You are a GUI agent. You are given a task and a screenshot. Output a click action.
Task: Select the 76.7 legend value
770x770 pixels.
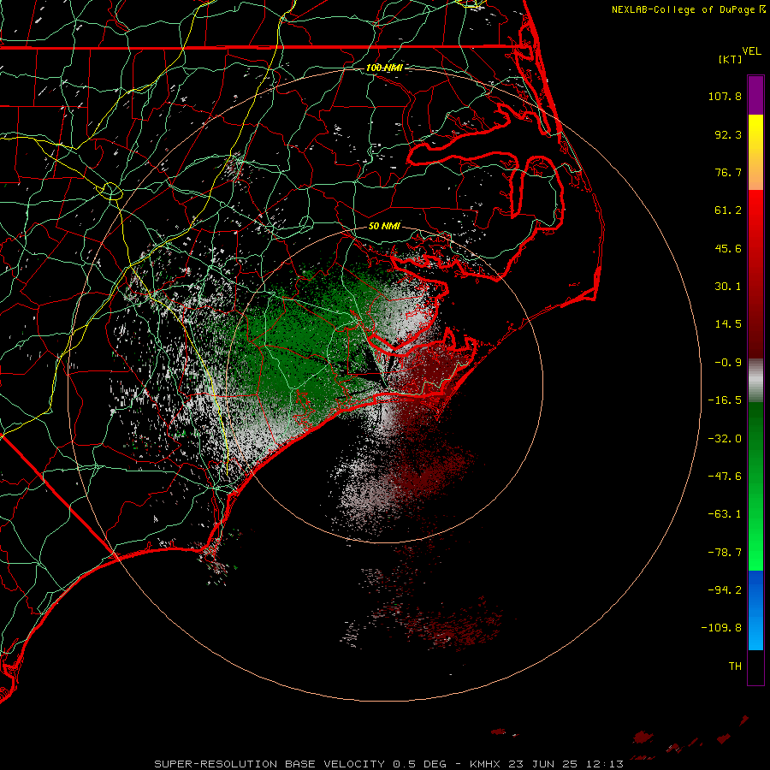[x=728, y=172]
